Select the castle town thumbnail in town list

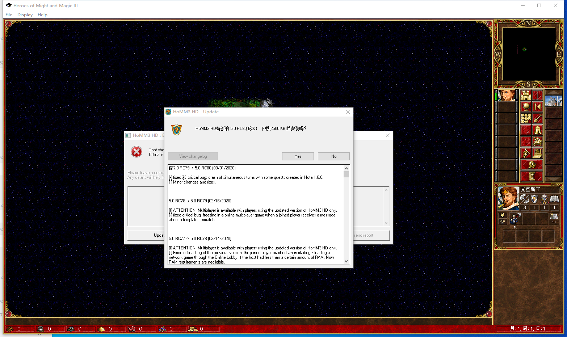[x=553, y=101]
